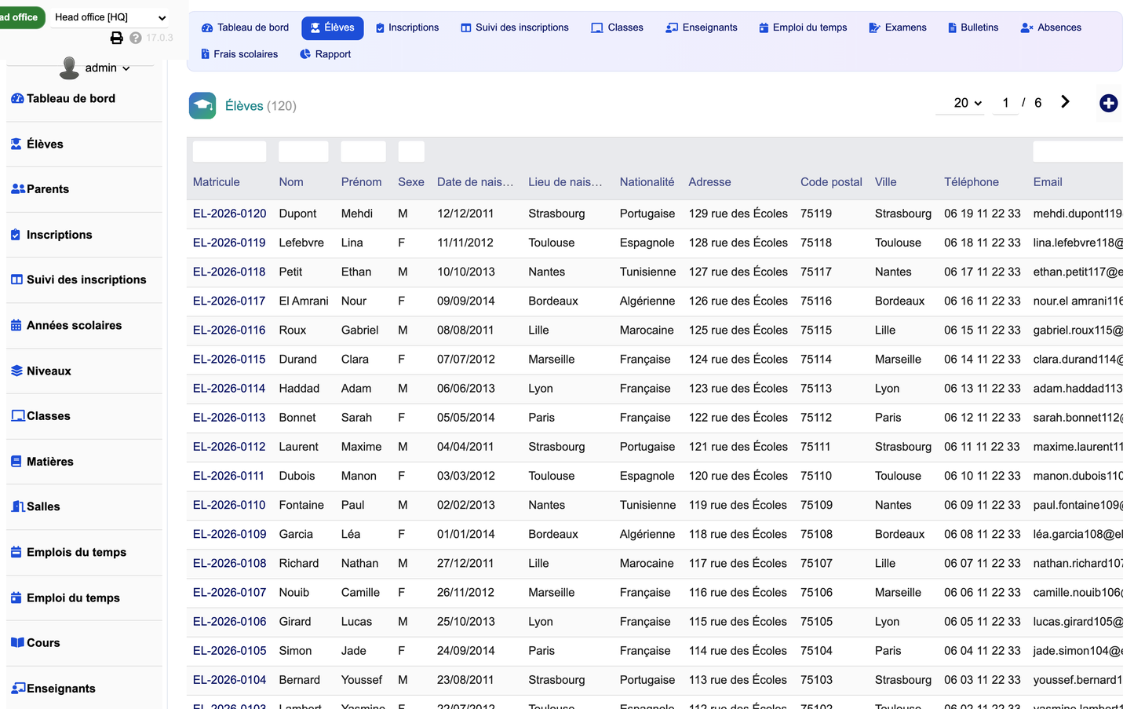Switch to the Tableau de bord top tab
1134x709 pixels.
pos(245,27)
